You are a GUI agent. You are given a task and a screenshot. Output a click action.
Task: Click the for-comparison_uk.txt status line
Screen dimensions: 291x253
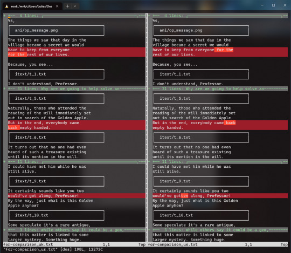coord(74,244)
